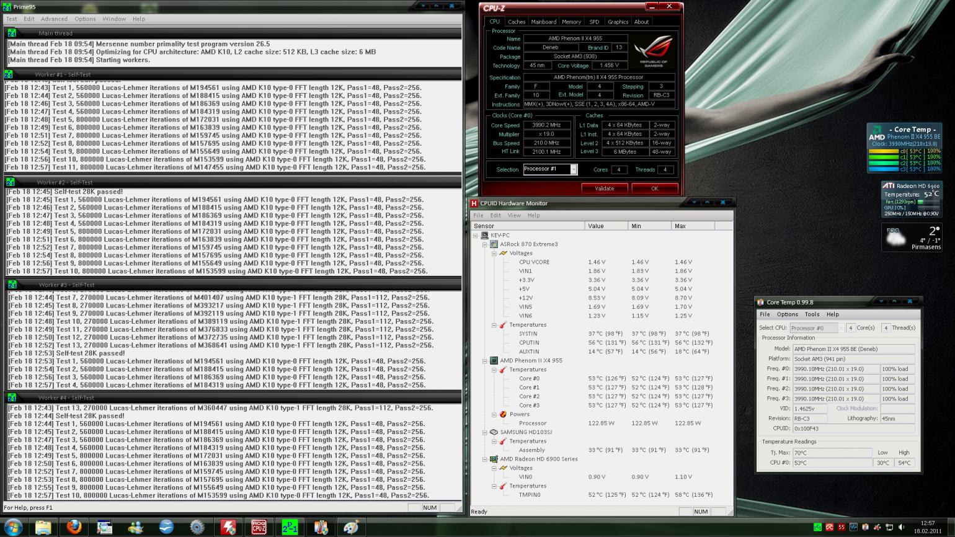Switch to the ROG CPU-Z taskbar icon
955x537 pixels.
pos(259,527)
